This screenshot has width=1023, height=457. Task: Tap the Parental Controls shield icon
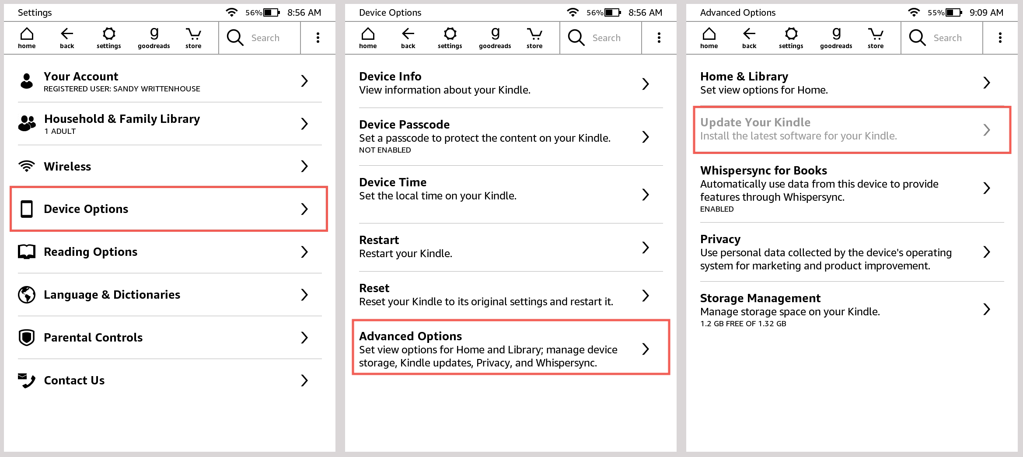pos(27,338)
